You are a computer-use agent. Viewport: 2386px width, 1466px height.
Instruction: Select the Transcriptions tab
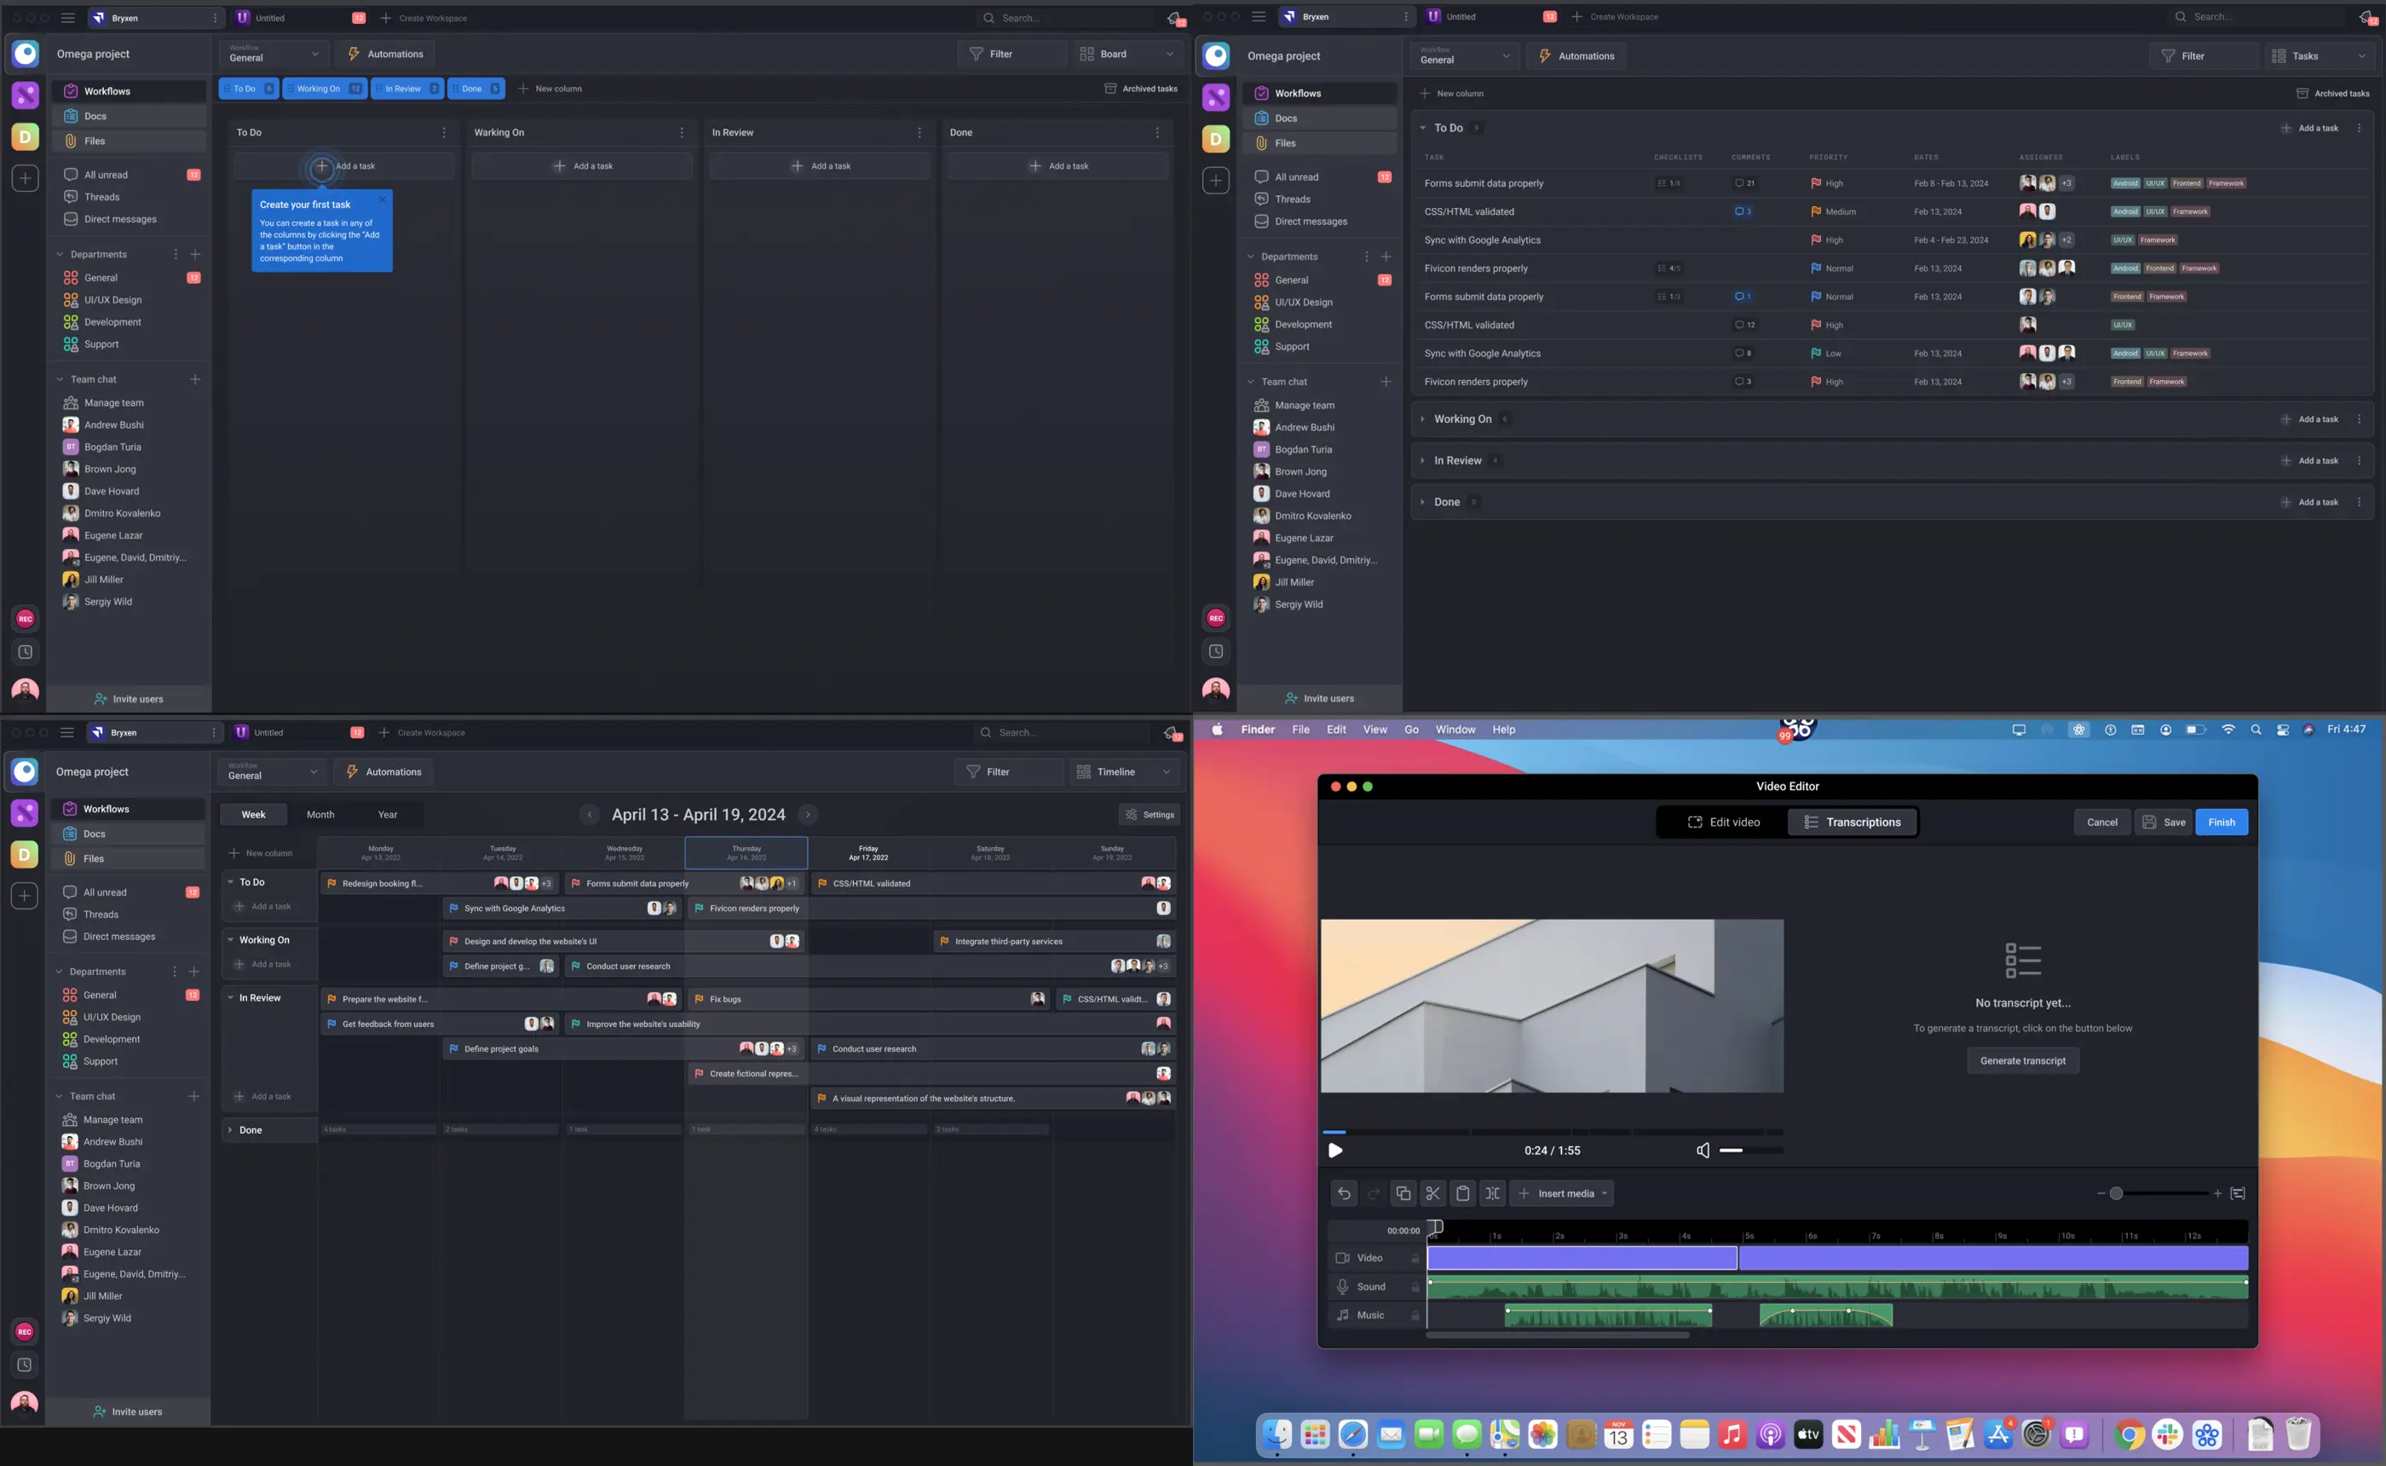click(x=1852, y=822)
